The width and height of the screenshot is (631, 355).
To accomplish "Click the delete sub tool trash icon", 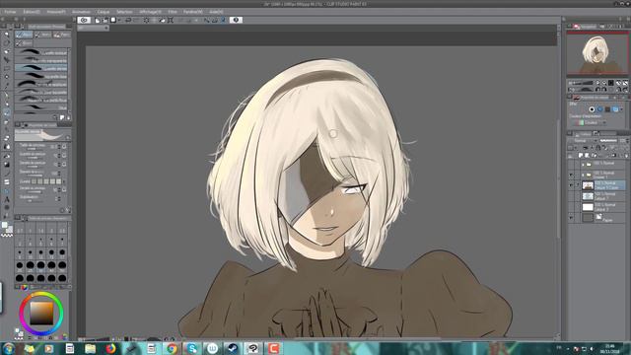I will [x=68, y=117].
